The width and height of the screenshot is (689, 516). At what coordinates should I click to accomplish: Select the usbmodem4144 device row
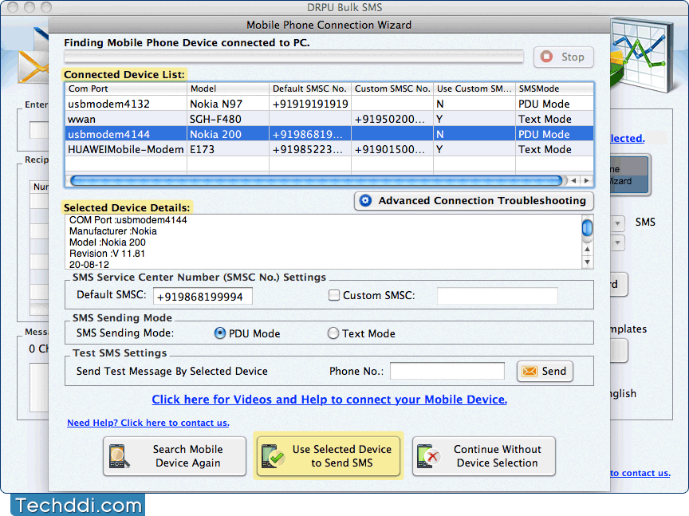[x=329, y=134]
